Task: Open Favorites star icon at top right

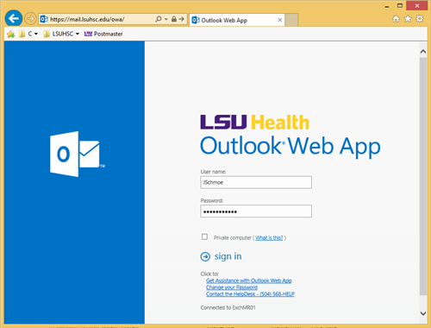Action: 408,19
